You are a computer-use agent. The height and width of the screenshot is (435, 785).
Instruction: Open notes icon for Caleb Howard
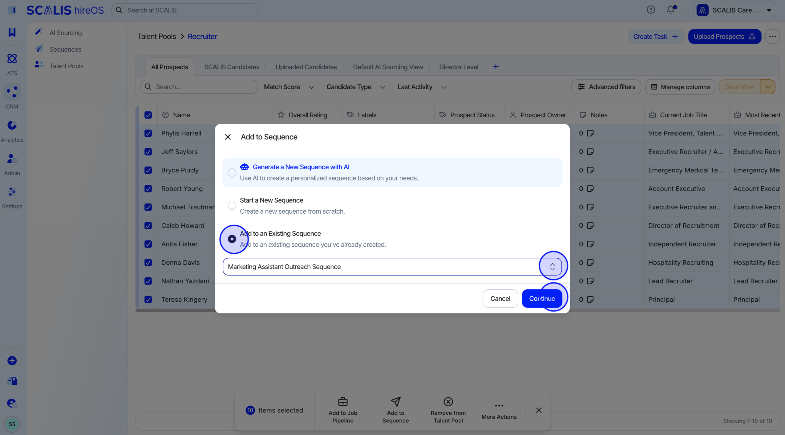click(590, 225)
